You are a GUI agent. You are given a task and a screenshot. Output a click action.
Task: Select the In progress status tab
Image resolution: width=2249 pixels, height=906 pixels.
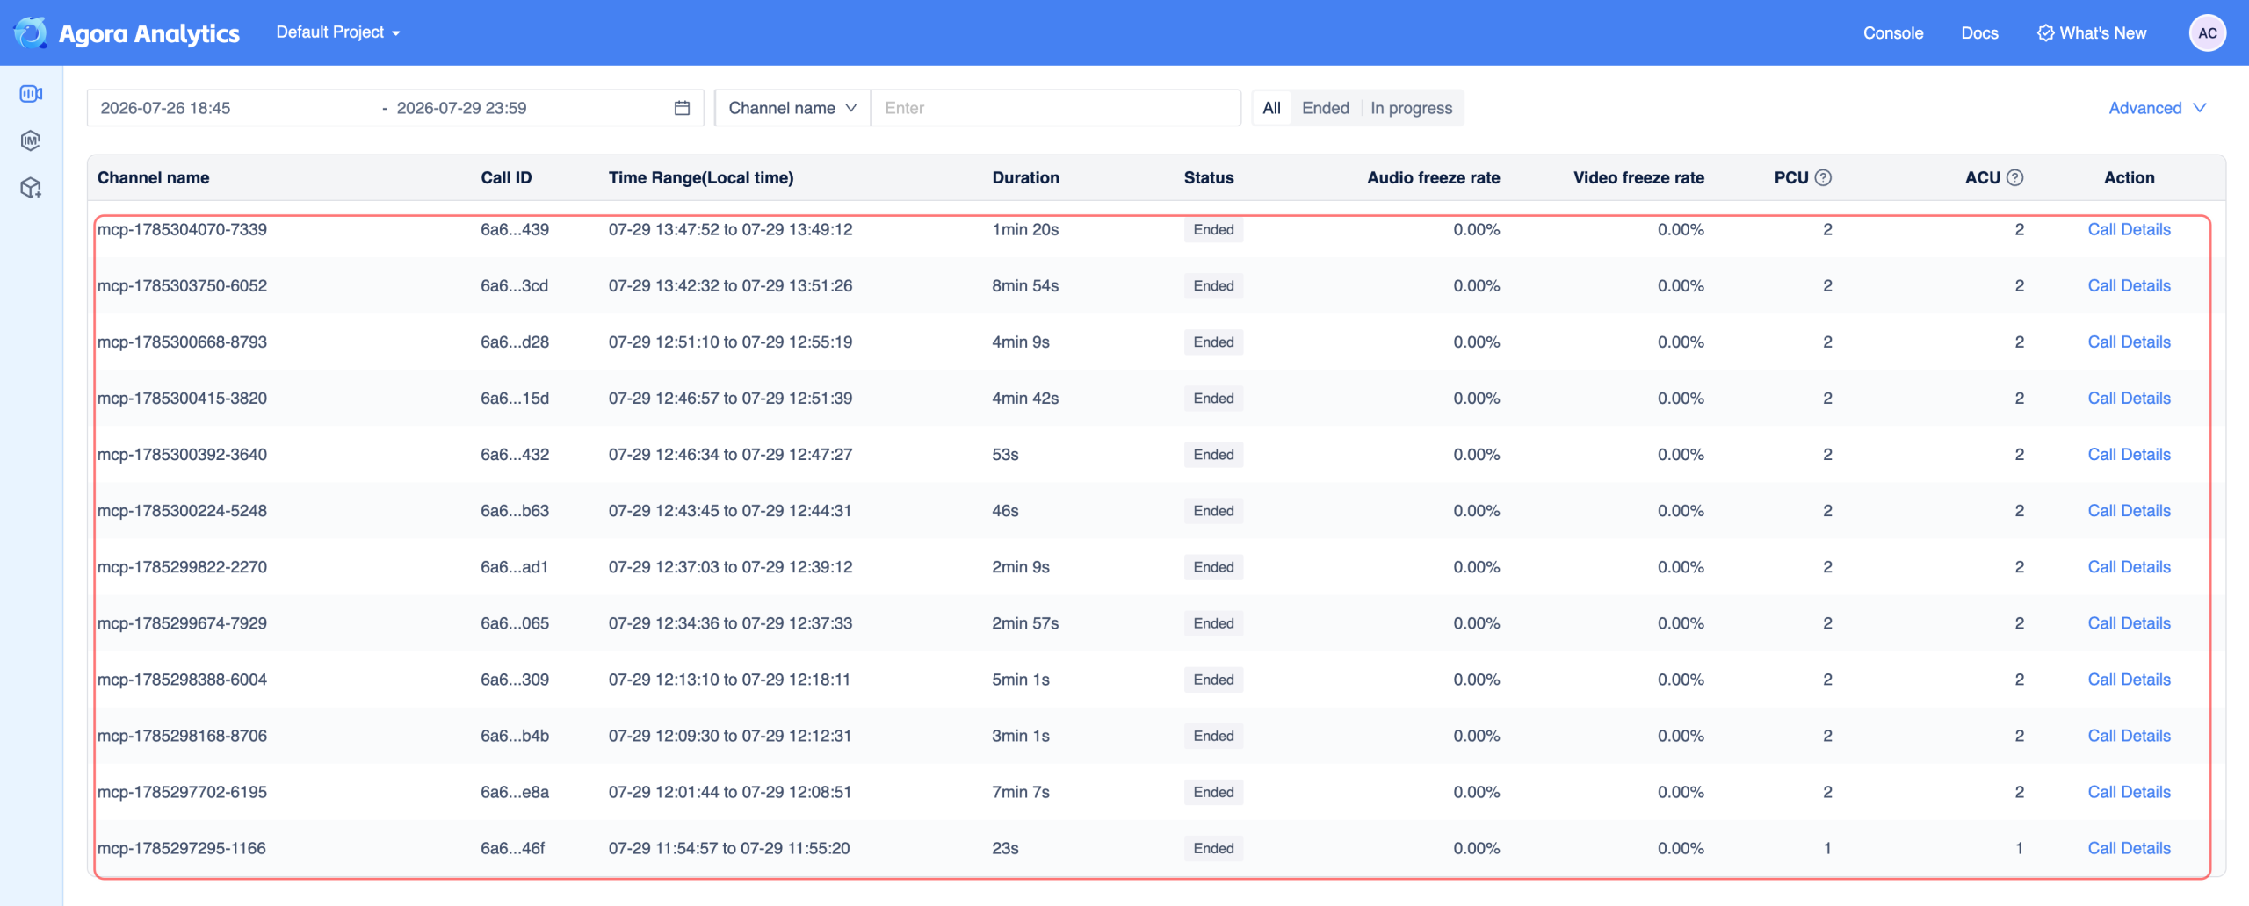pos(1411,108)
